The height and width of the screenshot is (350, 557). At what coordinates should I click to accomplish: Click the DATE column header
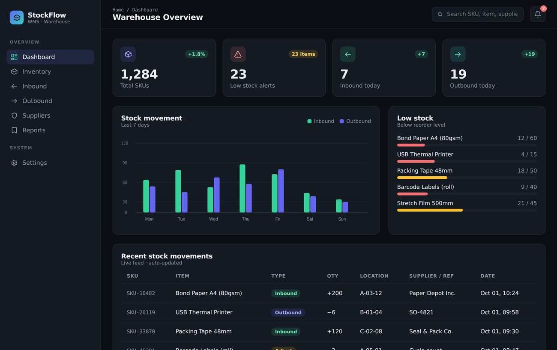coord(488,276)
